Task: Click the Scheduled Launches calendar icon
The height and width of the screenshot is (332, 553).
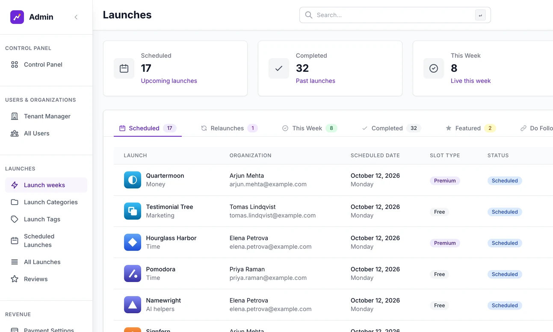Action: click(x=15, y=241)
